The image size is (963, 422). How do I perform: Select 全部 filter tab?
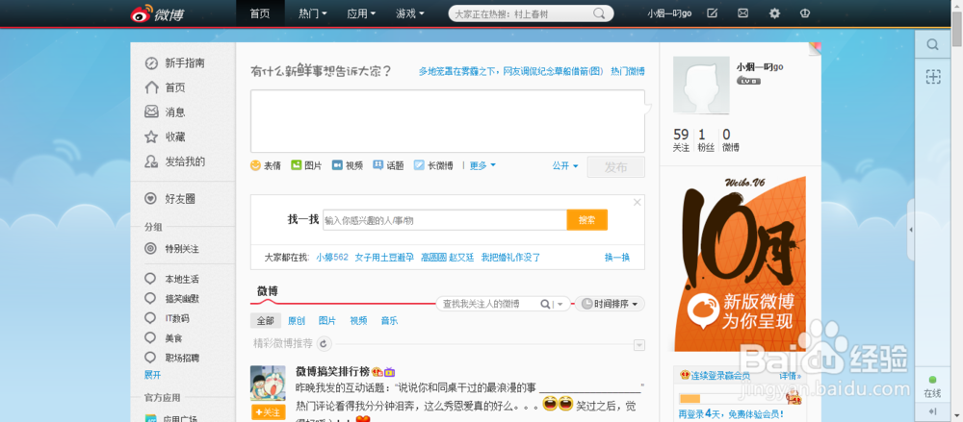266,321
